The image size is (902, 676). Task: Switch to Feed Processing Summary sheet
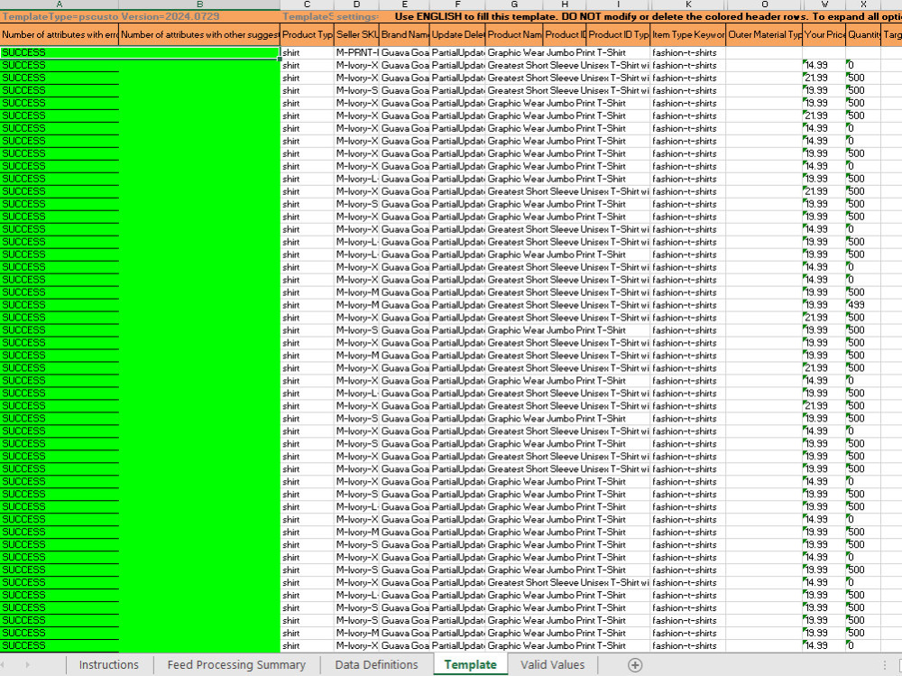(x=236, y=664)
